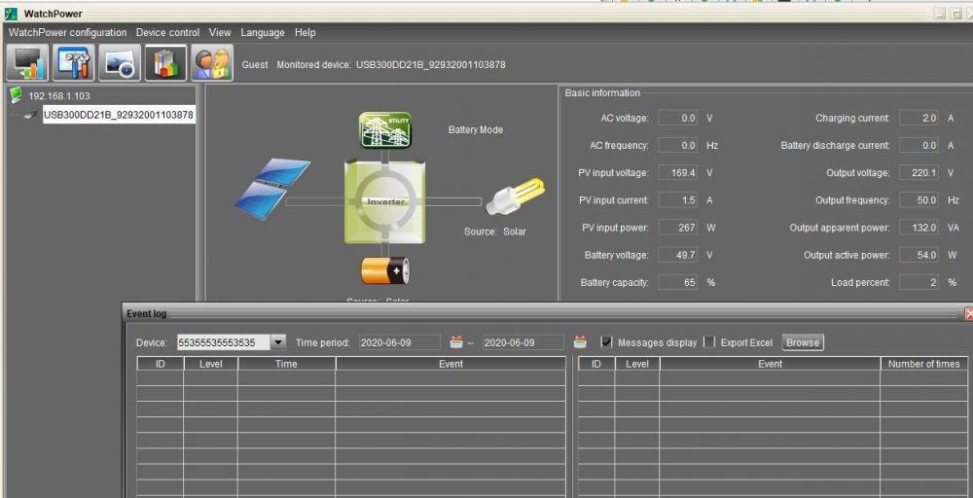Click Load percent value 2

pos(919,282)
